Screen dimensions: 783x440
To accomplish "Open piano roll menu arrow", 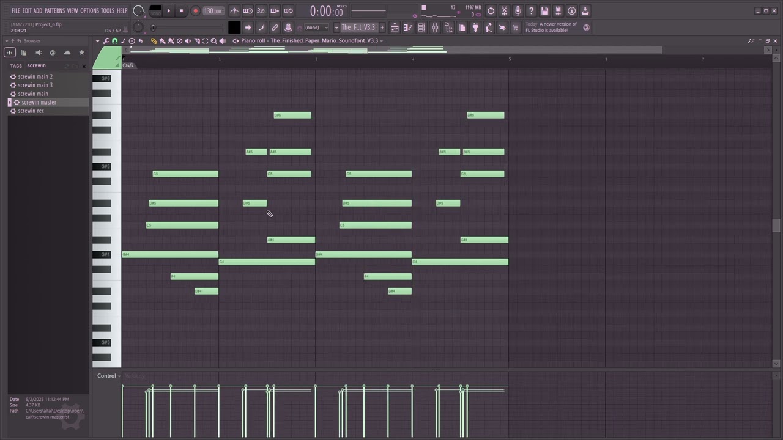I will click(x=97, y=41).
